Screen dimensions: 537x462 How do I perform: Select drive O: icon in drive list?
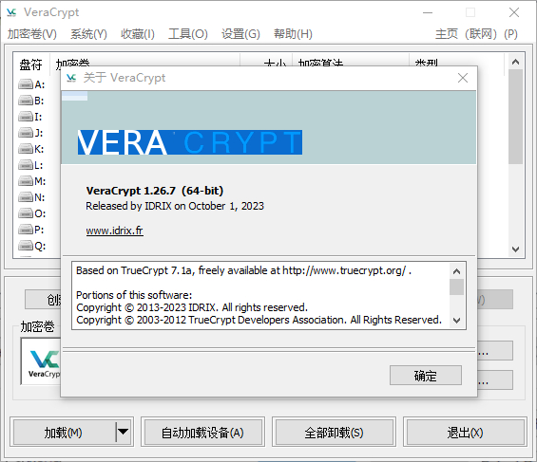click(26, 213)
